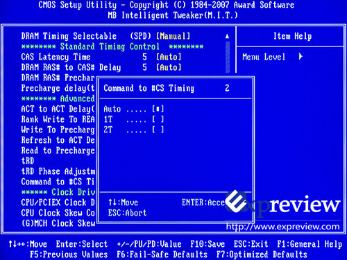The image size is (347, 260).
Task: Select CPU/PCIEX Clock Driving row
Action: click(x=58, y=202)
